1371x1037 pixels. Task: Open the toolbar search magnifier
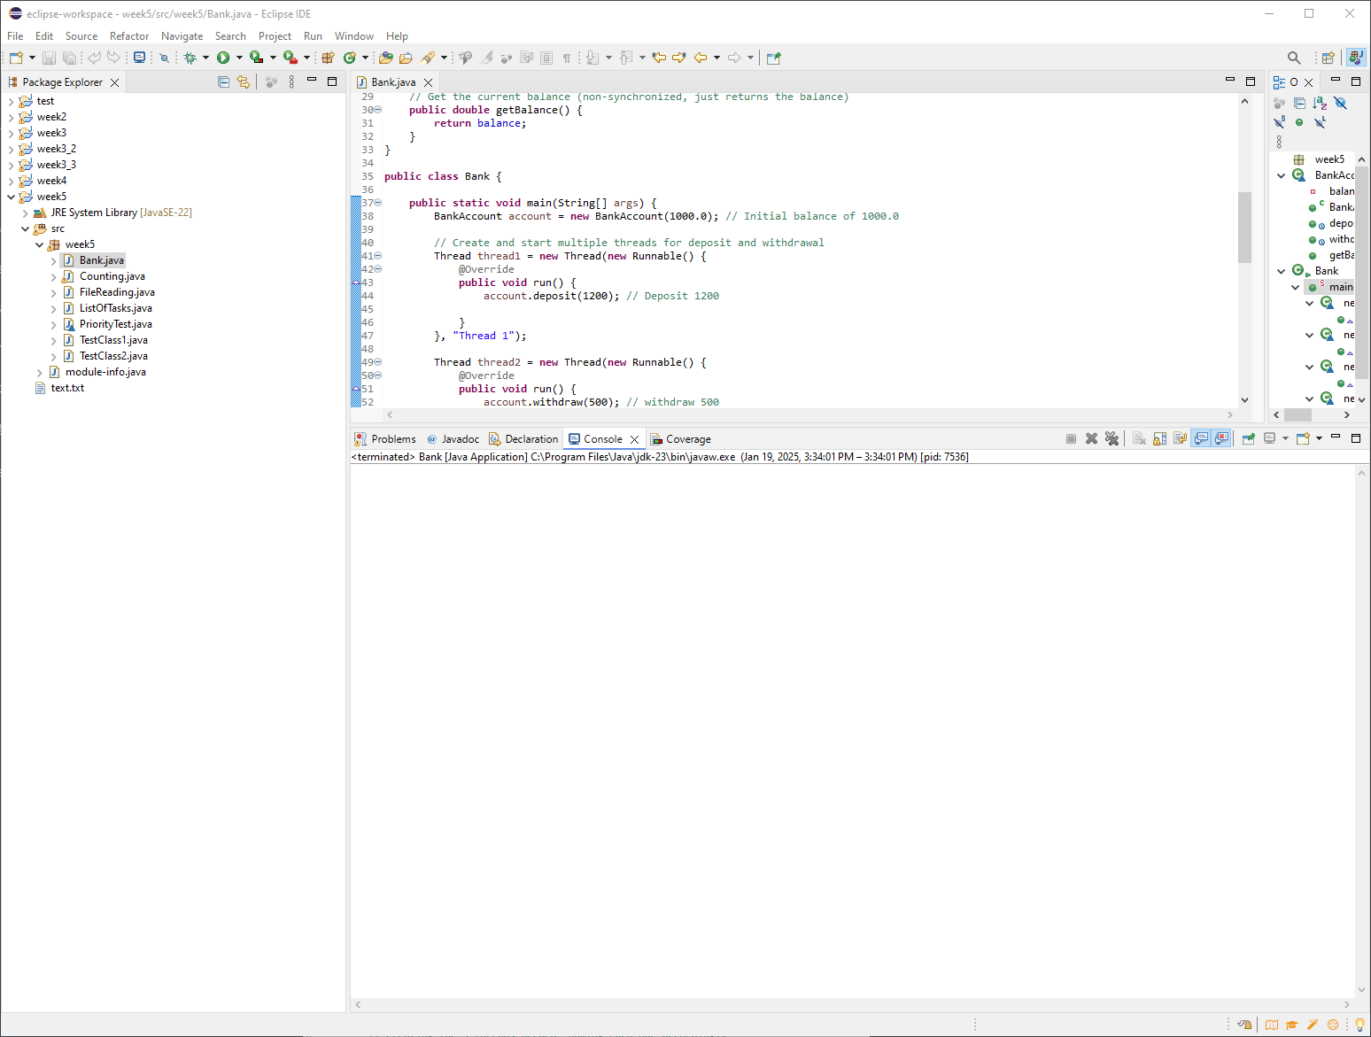[x=1294, y=58]
